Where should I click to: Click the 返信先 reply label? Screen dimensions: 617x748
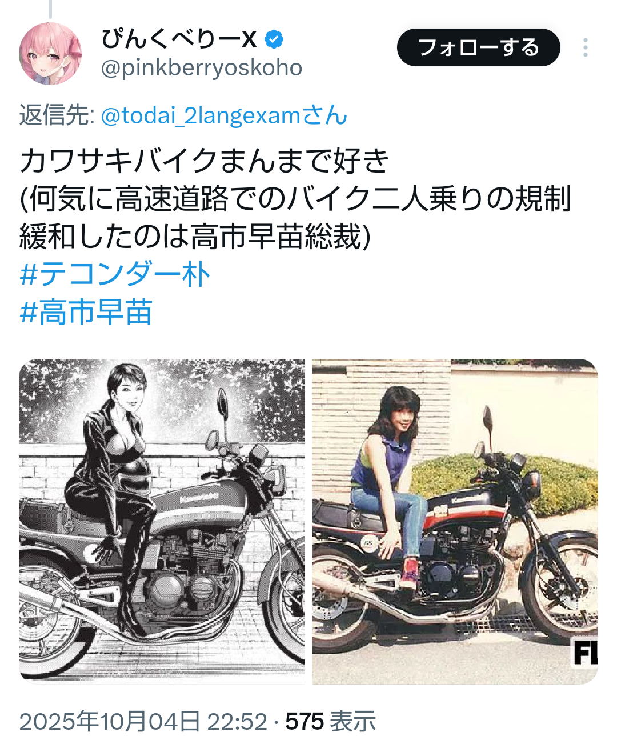click(57, 115)
